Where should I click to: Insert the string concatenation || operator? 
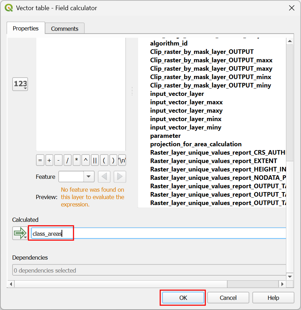(95, 161)
